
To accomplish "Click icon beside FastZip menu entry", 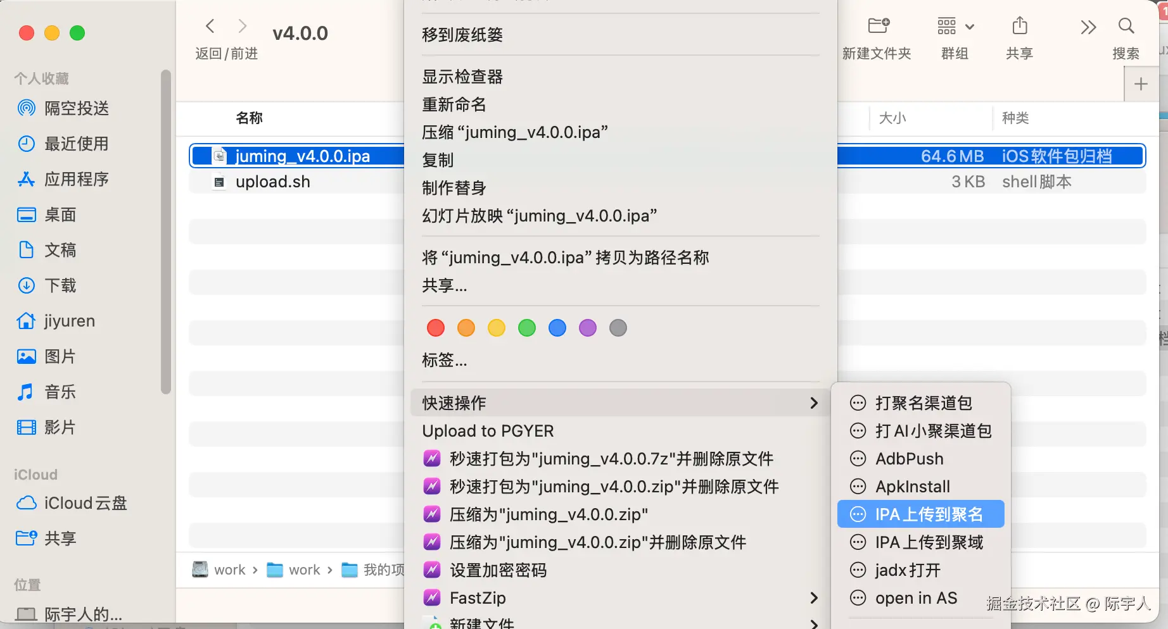I will 432,598.
